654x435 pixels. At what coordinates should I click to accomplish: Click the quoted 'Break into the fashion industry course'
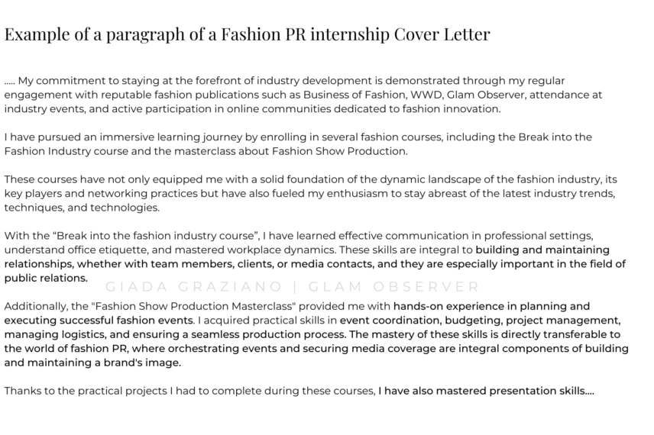click(x=157, y=236)
